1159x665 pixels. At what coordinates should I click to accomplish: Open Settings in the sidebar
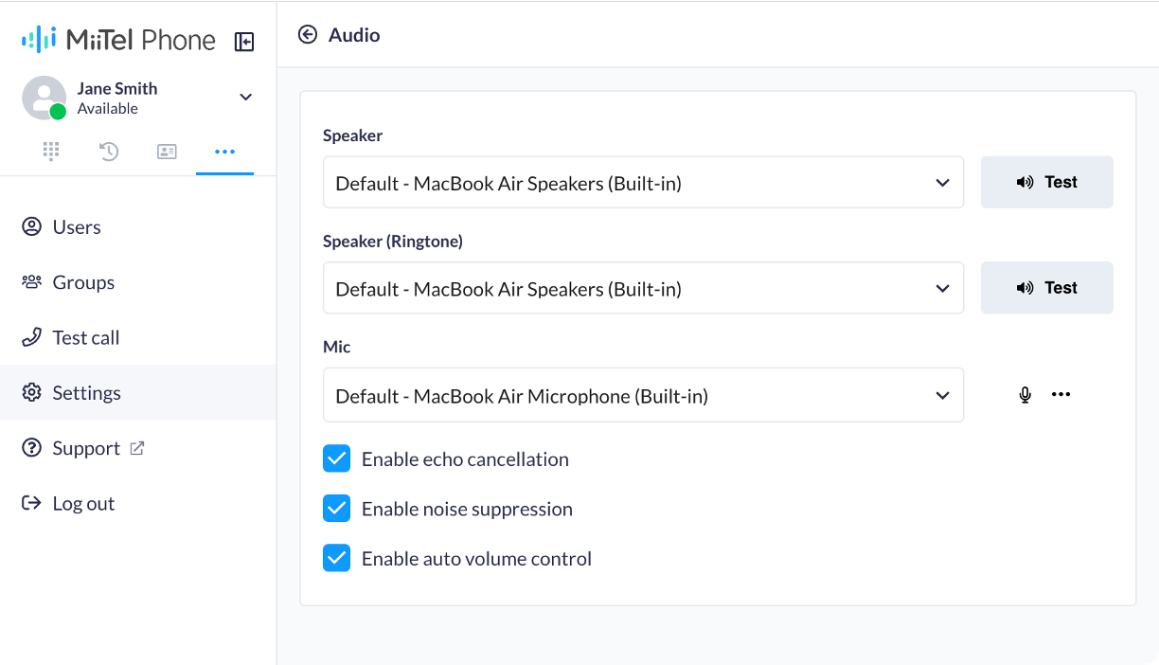point(138,392)
